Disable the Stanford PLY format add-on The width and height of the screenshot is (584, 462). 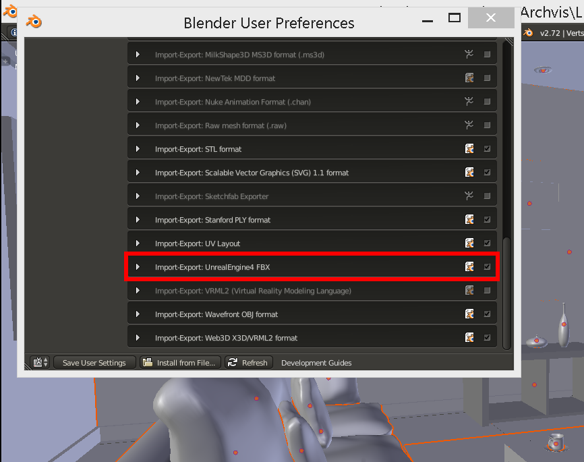(x=487, y=219)
